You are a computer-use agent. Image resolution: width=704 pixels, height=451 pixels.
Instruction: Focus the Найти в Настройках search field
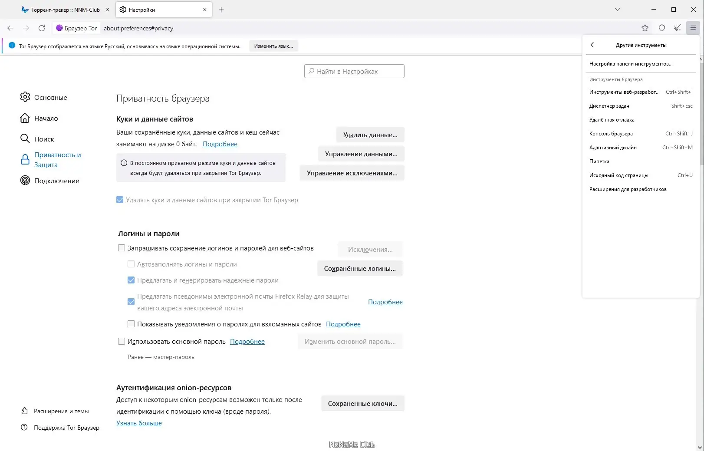click(354, 71)
